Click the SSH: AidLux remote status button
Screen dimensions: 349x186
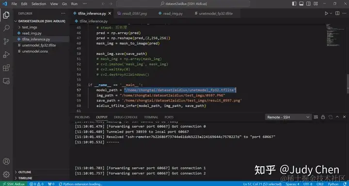click(14, 184)
